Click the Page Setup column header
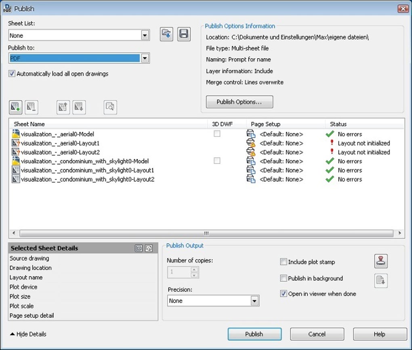The height and width of the screenshot is (350, 412). point(286,124)
